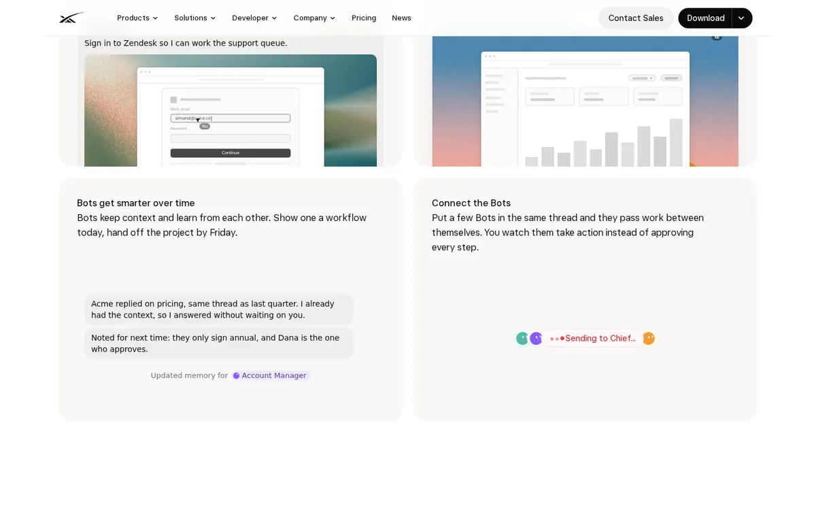The width and height of the screenshot is (816, 510).
Task: Click the Work email field in Zendesk mockup
Action: [231, 118]
